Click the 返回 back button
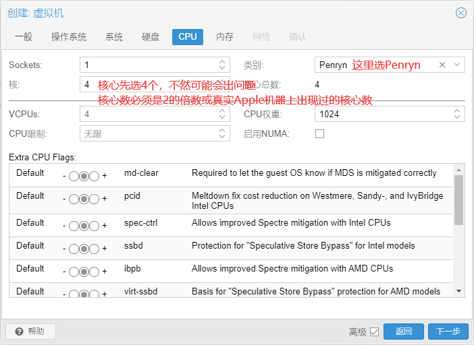Image resolution: width=474 pixels, height=345 pixels. [403, 332]
